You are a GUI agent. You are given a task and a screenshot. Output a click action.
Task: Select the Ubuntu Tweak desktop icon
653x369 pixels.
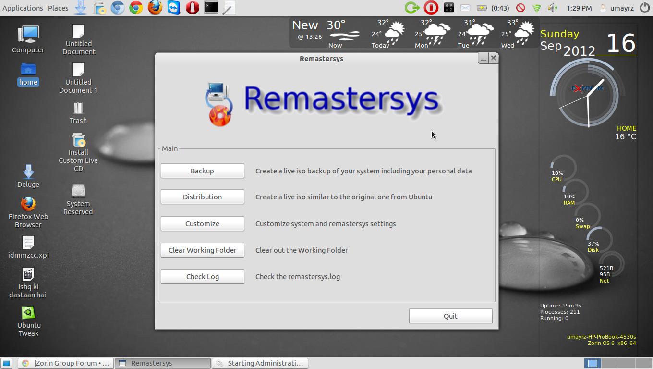pos(28,321)
